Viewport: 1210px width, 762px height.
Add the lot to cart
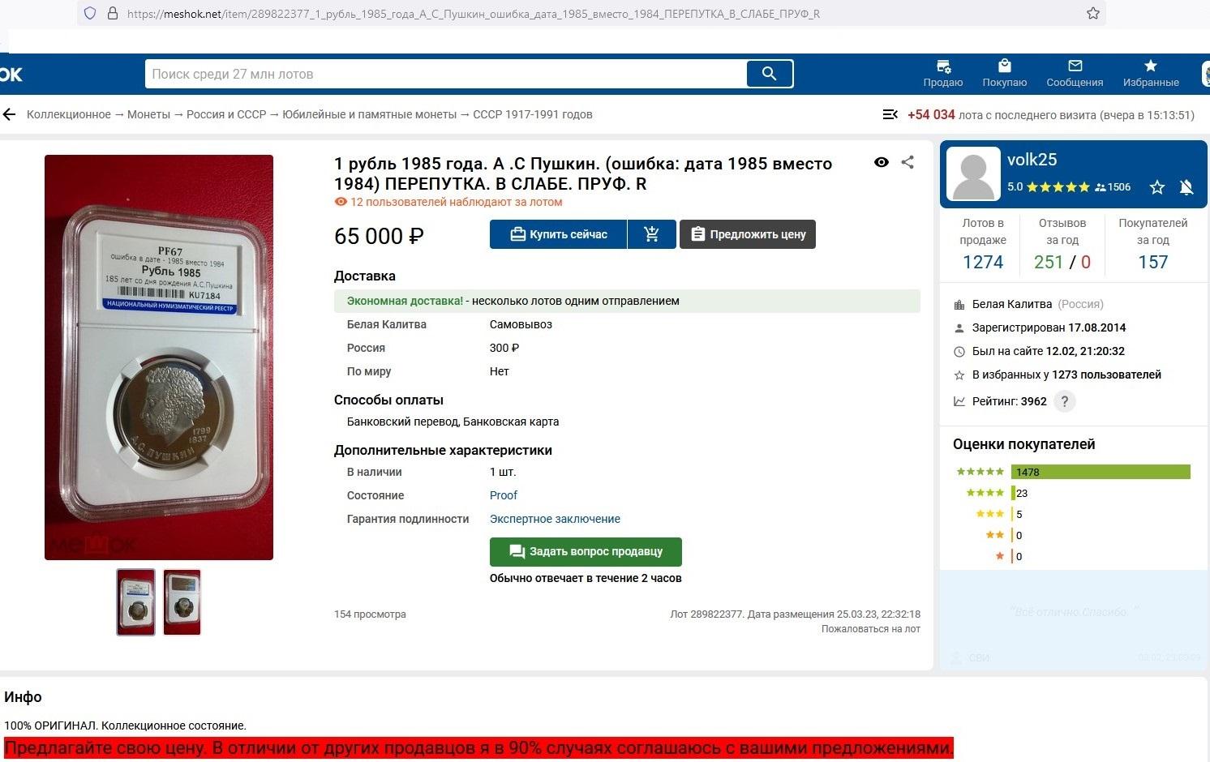(651, 234)
